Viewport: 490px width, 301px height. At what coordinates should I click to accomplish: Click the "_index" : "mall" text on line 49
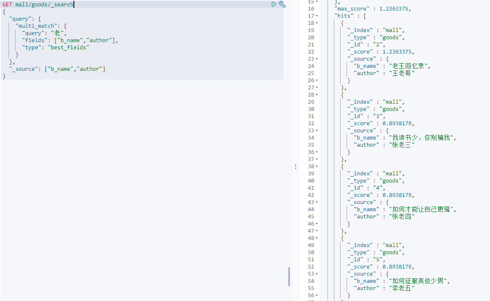376,245
